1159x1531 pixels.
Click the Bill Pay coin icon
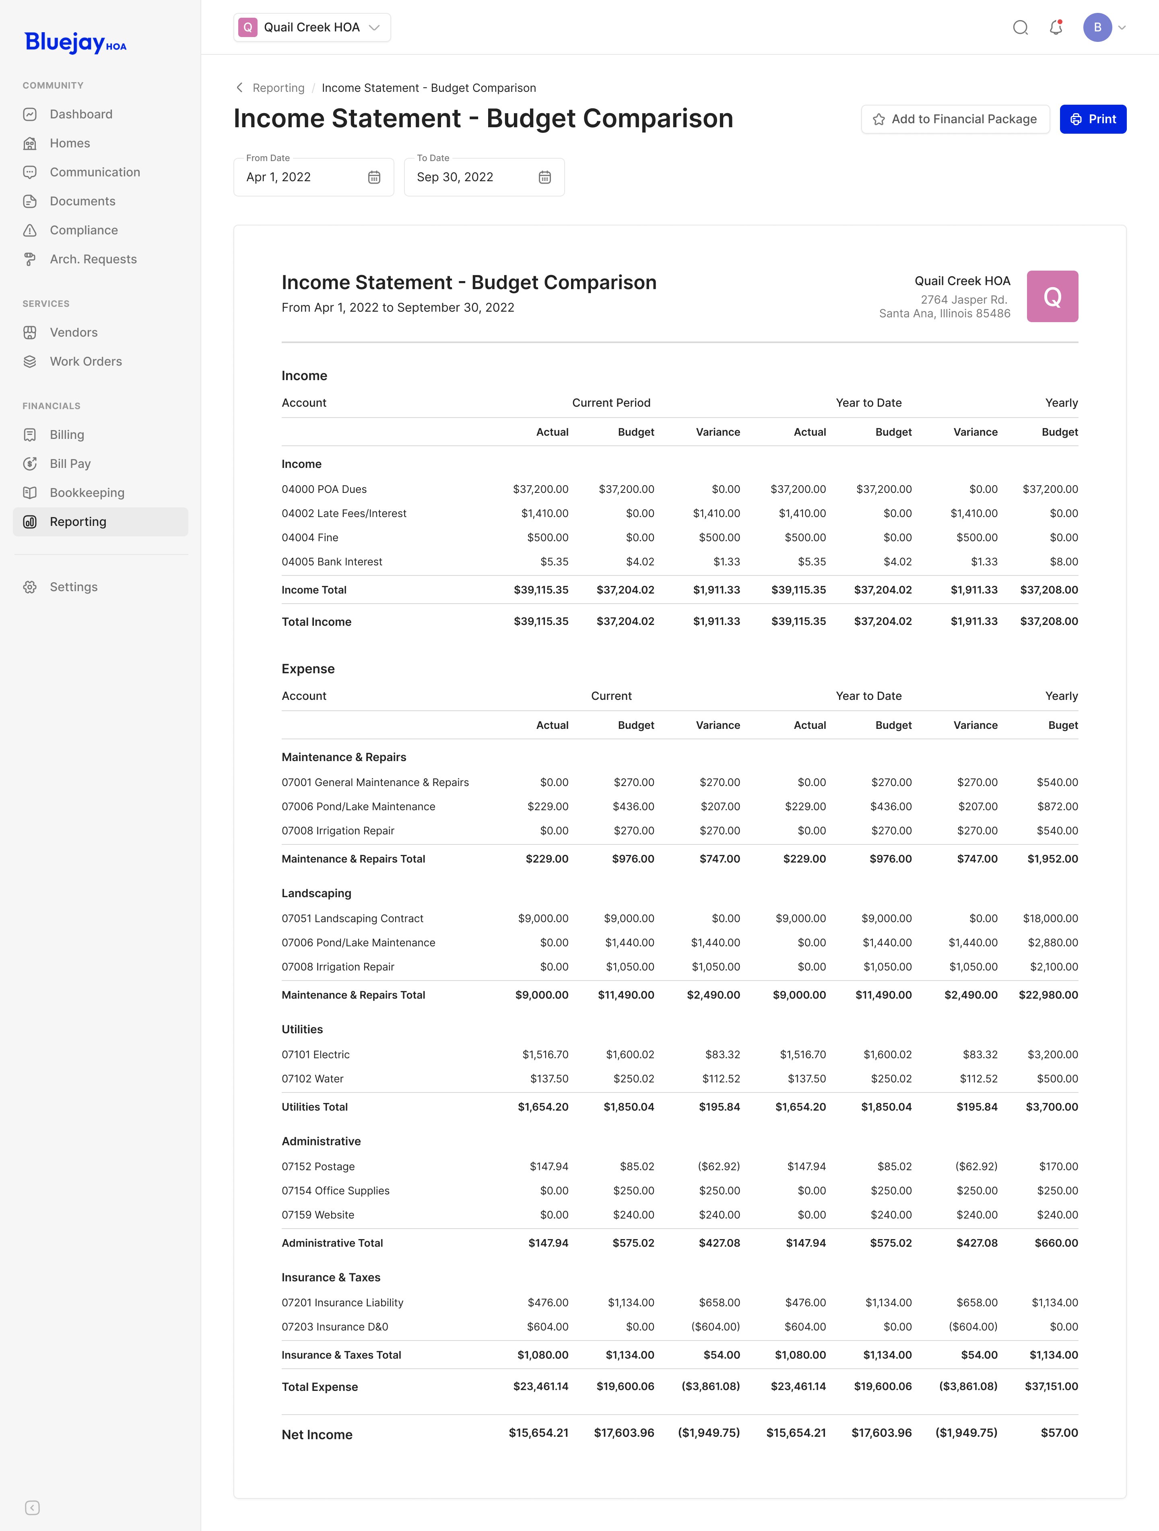click(30, 464)
